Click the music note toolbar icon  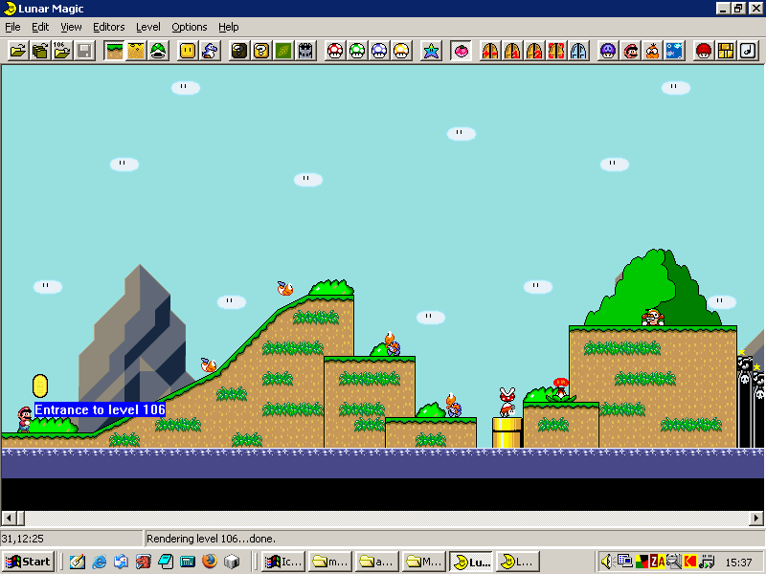tap(750, 51)
